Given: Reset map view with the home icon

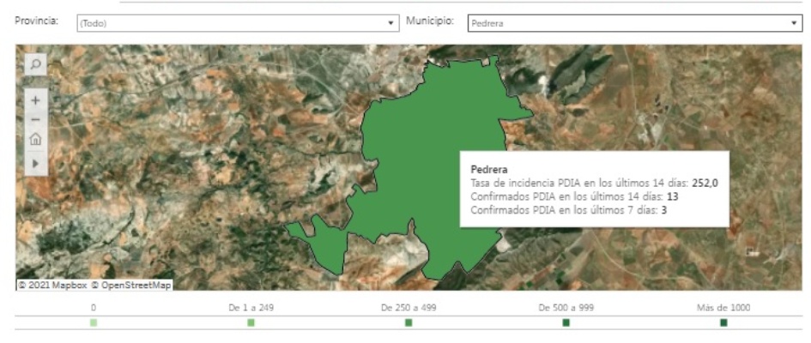Looking at the screenshot, I should coord(35,139).
